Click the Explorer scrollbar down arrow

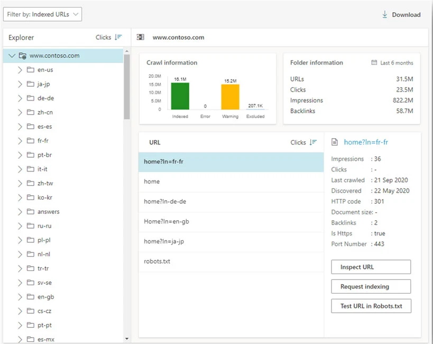point(127,339)
